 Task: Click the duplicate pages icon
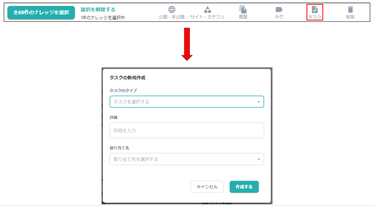pyautogui.click(x=243, y=9)
